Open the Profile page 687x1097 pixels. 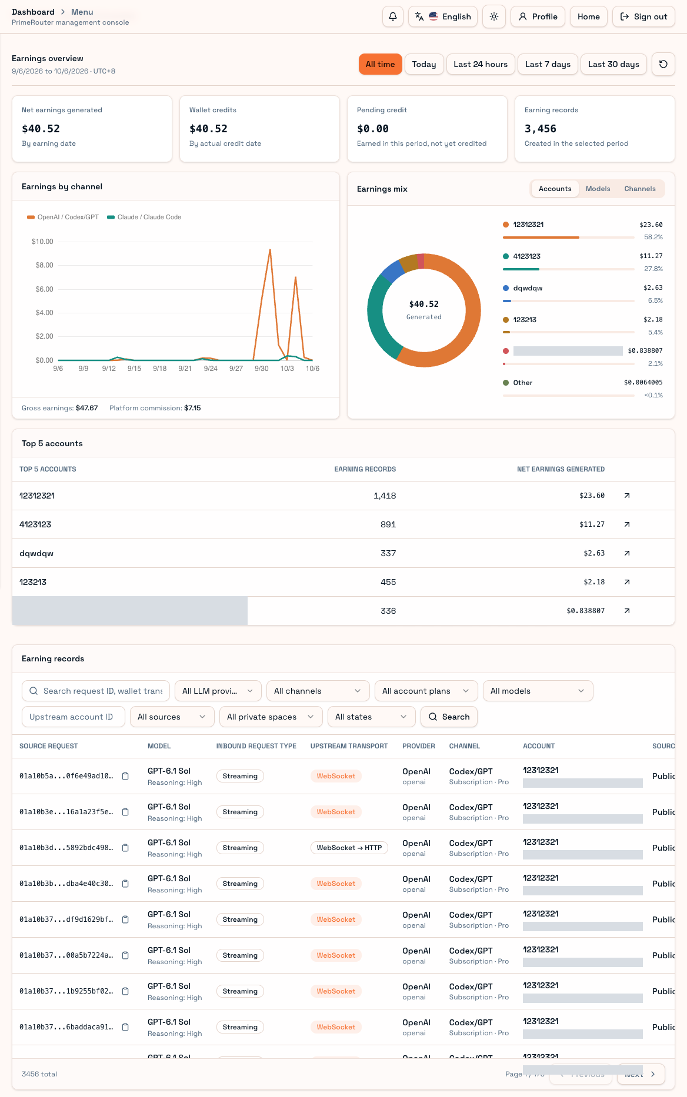click(x=538, y=16)
